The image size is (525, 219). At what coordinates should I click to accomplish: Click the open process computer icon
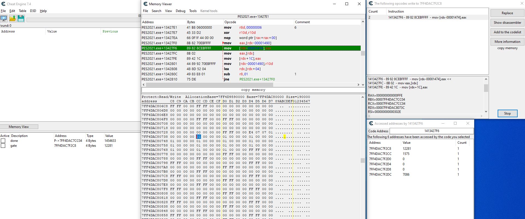(4, 19)
